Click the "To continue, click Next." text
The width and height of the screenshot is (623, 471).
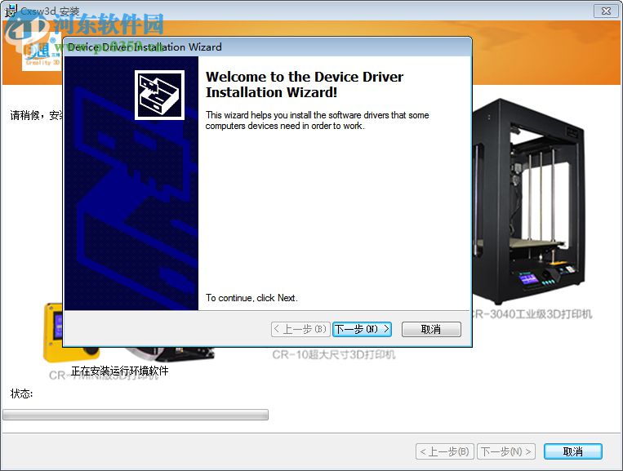251,298
